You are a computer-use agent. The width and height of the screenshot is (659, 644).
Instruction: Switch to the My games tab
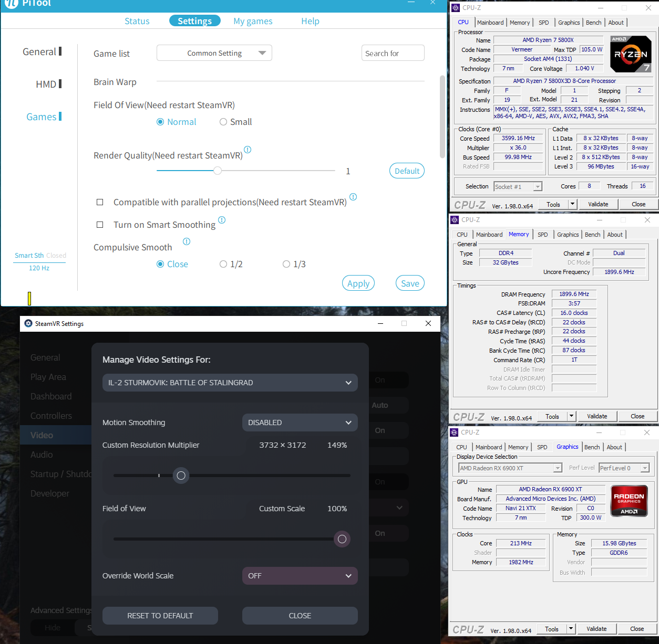[253, 21]
